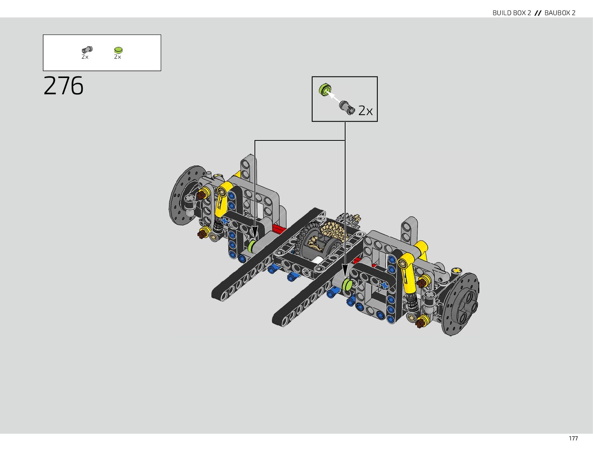Click the lime green tile on left frame

(x=252, y=245)
